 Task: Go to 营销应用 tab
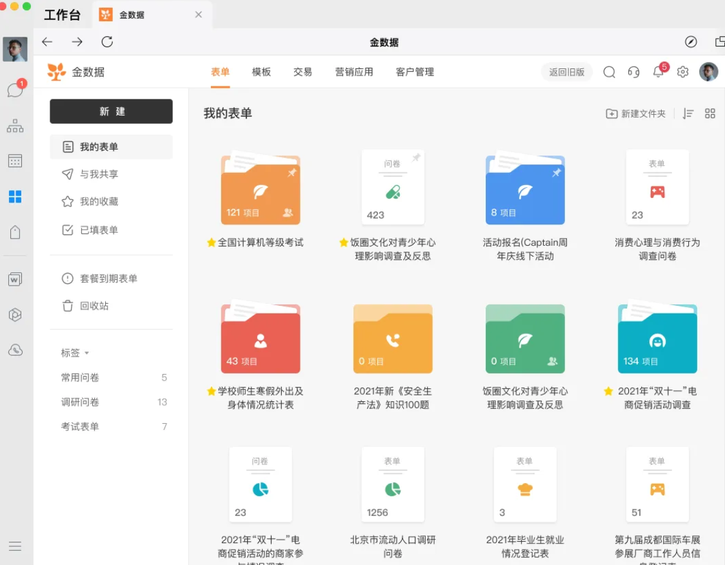click(353, 72)
